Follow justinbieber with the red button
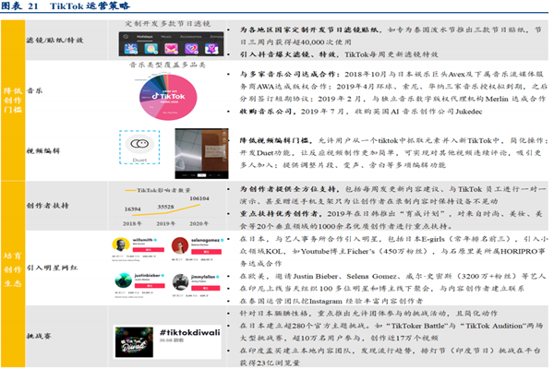Screen dimensions: 554x369 pyautogui.click(x=150, y=285)
